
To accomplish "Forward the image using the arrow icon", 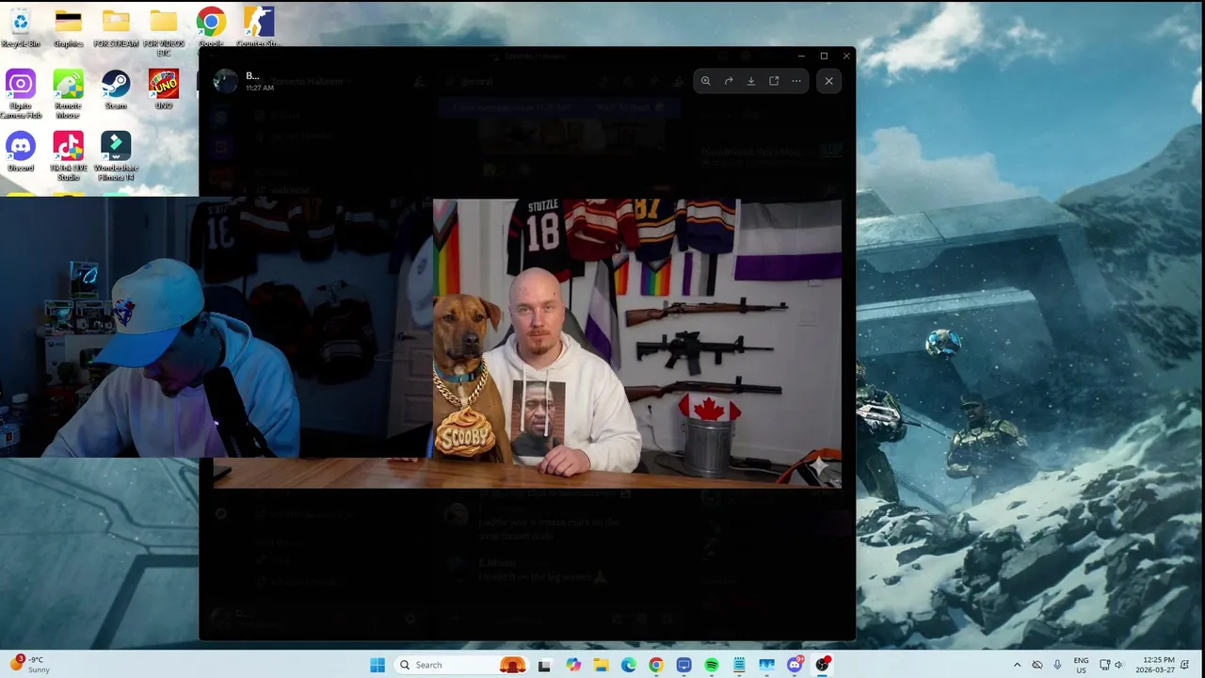I will [x=728, y=81].
